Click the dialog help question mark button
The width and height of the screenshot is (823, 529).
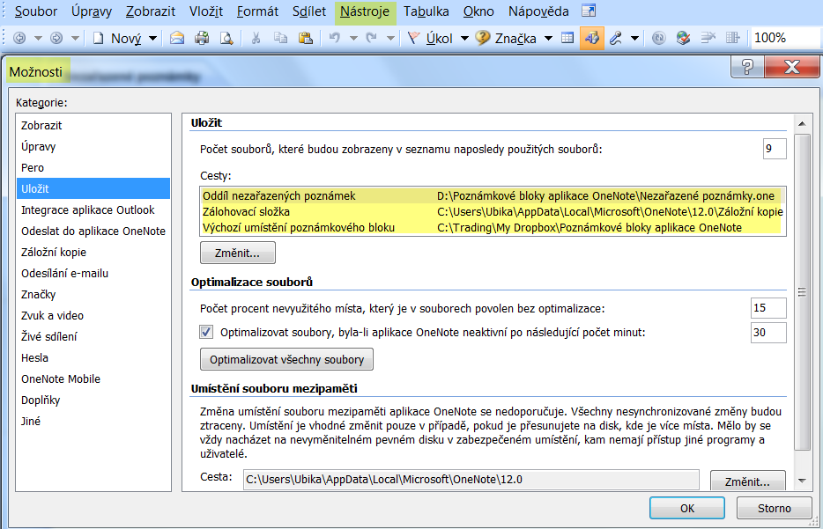[746, 68]
